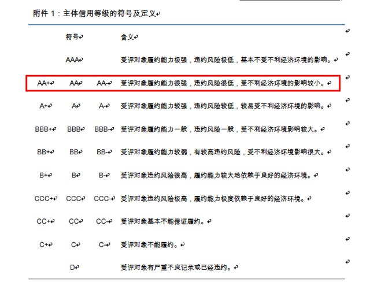Image resolution: width=370 pixels, height=282 pixels.
Task: Select the 'A' rating cell
Action: click(74, 106)
